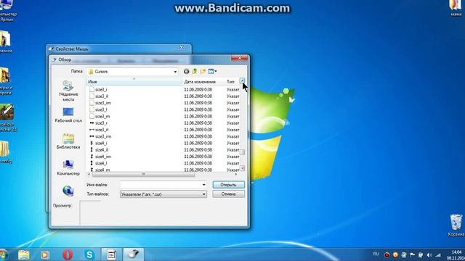
Task: Close the Свойства: Мышь window
Action: pos(182,47)
